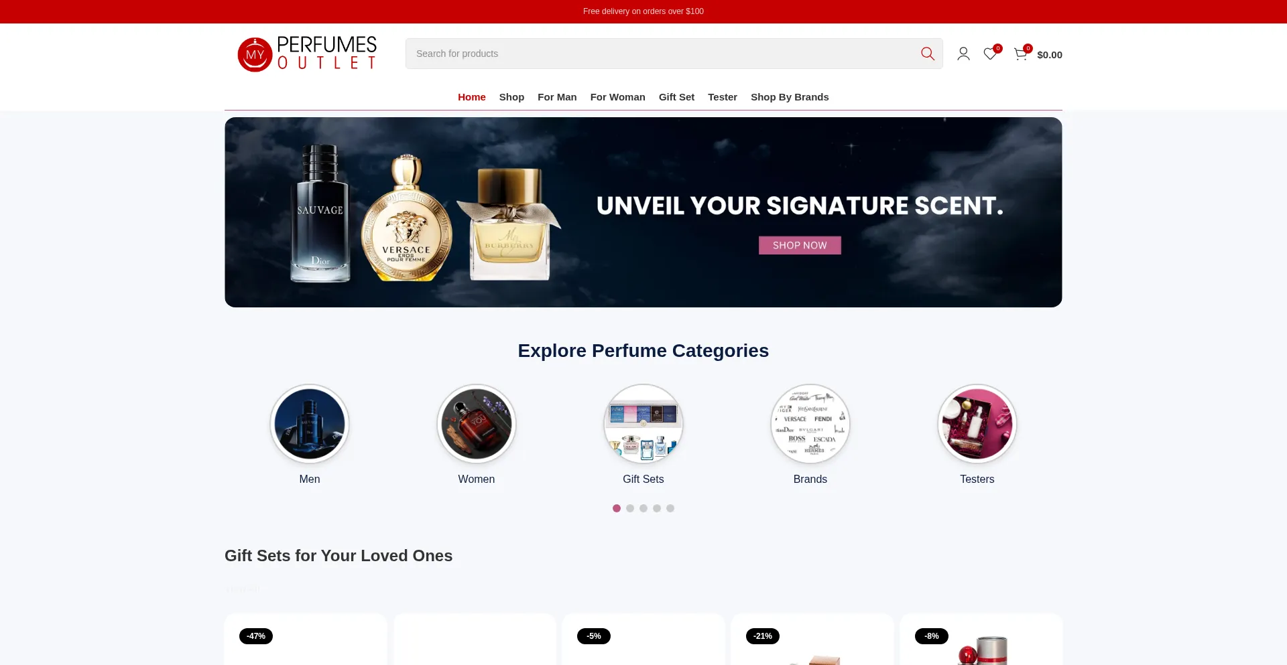Select the Women category circle
1287x665 pixels.
tap(477, 424)
